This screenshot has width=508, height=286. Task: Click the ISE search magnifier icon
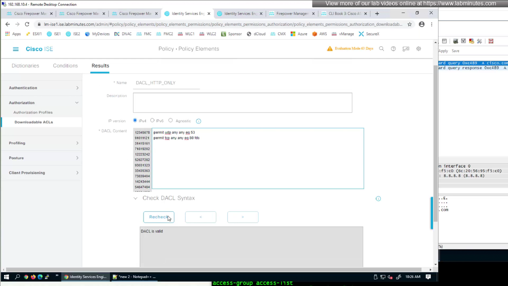coord(381,49)
